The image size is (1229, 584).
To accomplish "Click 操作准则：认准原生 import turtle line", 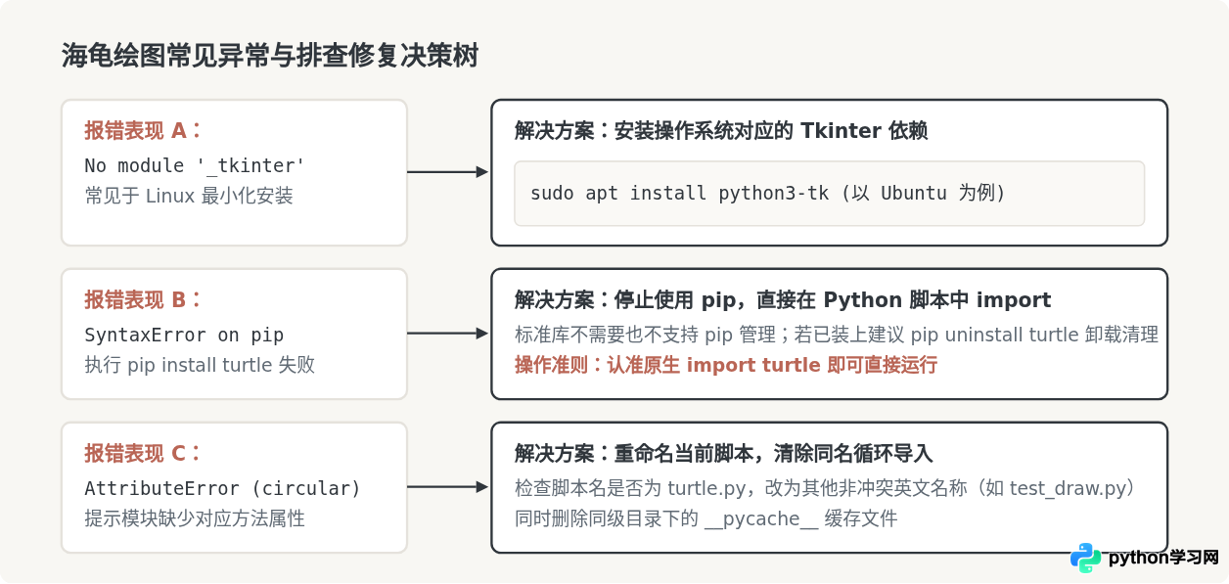I will [726, 365].
